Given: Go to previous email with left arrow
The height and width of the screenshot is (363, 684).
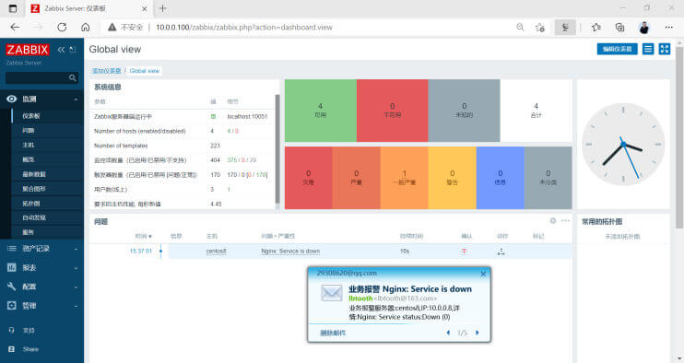Looking at the screenshot, I should 448,333.
